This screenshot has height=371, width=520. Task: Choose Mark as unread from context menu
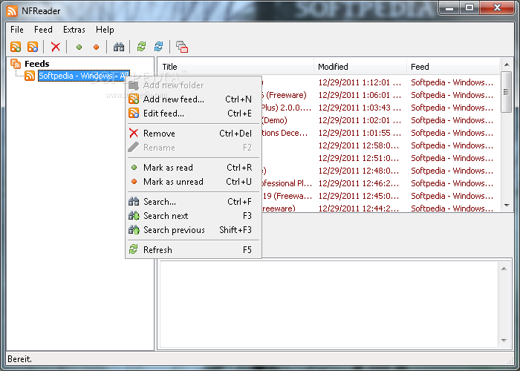coord(193,182)
